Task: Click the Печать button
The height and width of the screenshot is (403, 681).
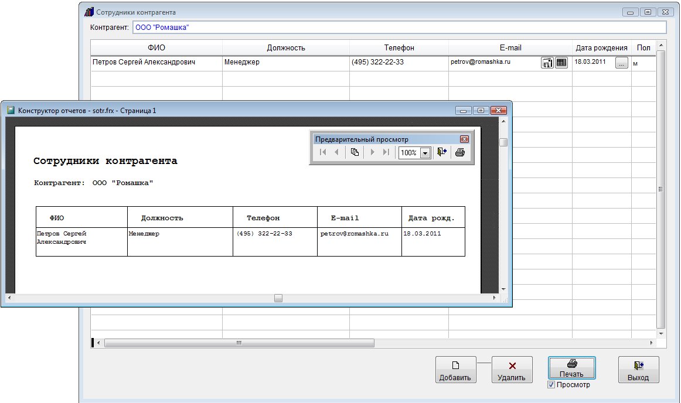Action: pyautogui.click(x=571, y=369)
